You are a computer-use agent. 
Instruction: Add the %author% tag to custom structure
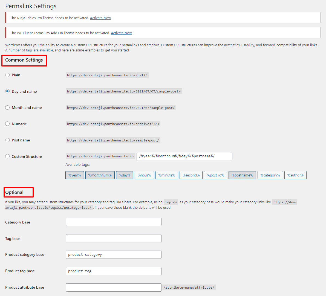pos(295,175)
